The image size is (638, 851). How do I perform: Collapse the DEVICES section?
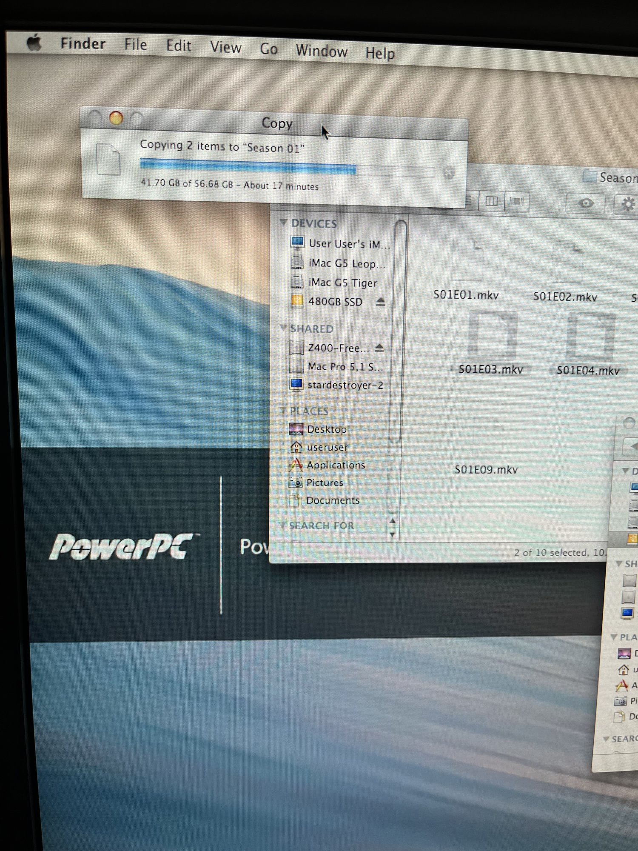284,223
